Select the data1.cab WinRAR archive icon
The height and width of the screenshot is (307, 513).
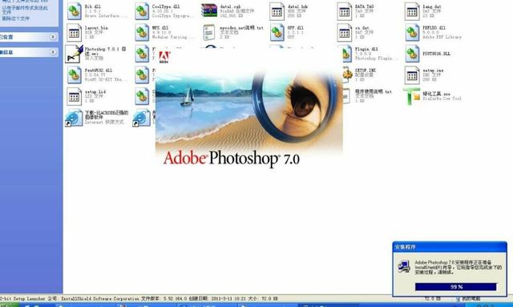pyautogui.click(x=209, y=11)
